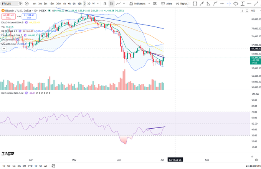Image resolution: width=261 pixels, height=169 pixels.
Task: Open the USD currency dropdown
Action: tap(255, 11)
